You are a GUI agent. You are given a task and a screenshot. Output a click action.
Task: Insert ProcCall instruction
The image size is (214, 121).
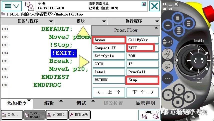pos(143,72)
